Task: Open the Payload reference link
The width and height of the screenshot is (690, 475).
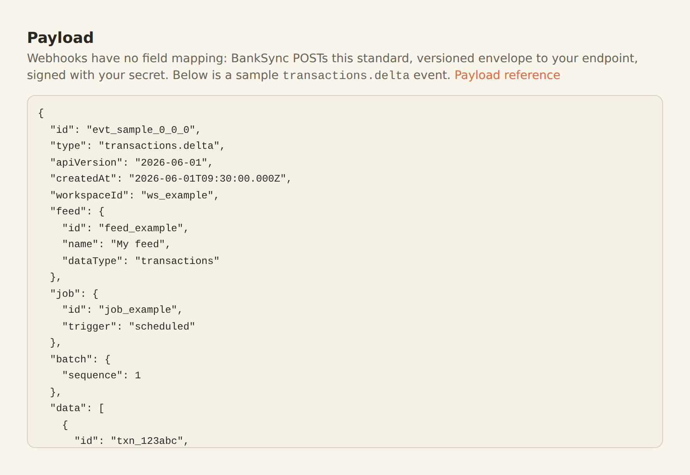Action: [507, 75]
